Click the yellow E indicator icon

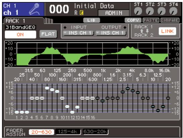(81, 13)
